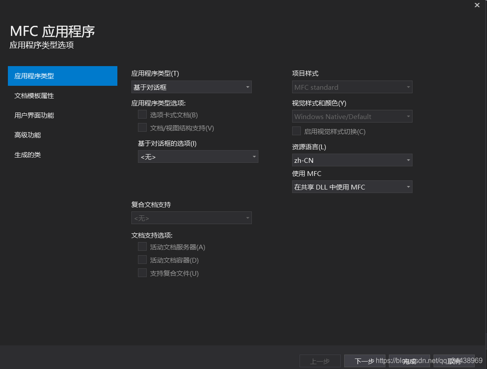This screenshot has height=369, width=487.
Task: Click the 下一步 button
Action: (365, 361)
